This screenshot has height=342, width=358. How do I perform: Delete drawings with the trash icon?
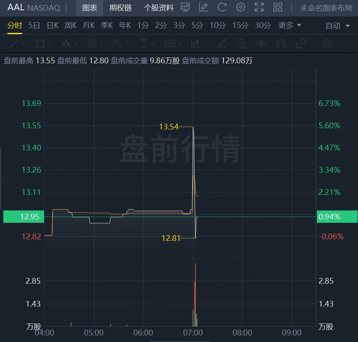[327, 43]
